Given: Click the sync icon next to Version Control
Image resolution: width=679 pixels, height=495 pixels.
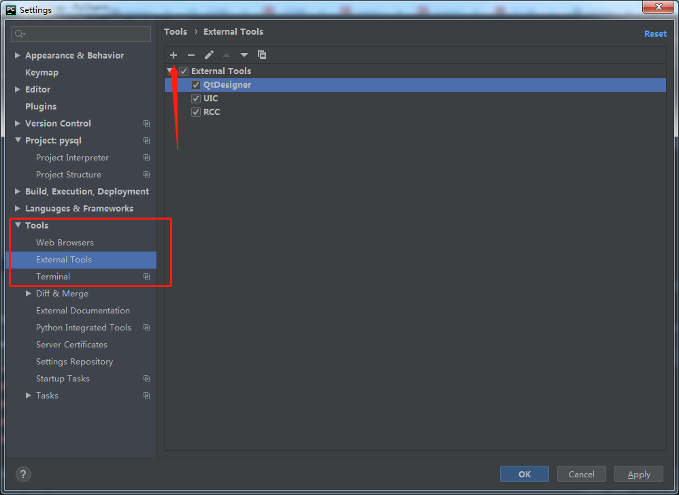Looking at the screenshot, I should coord(146,123).
